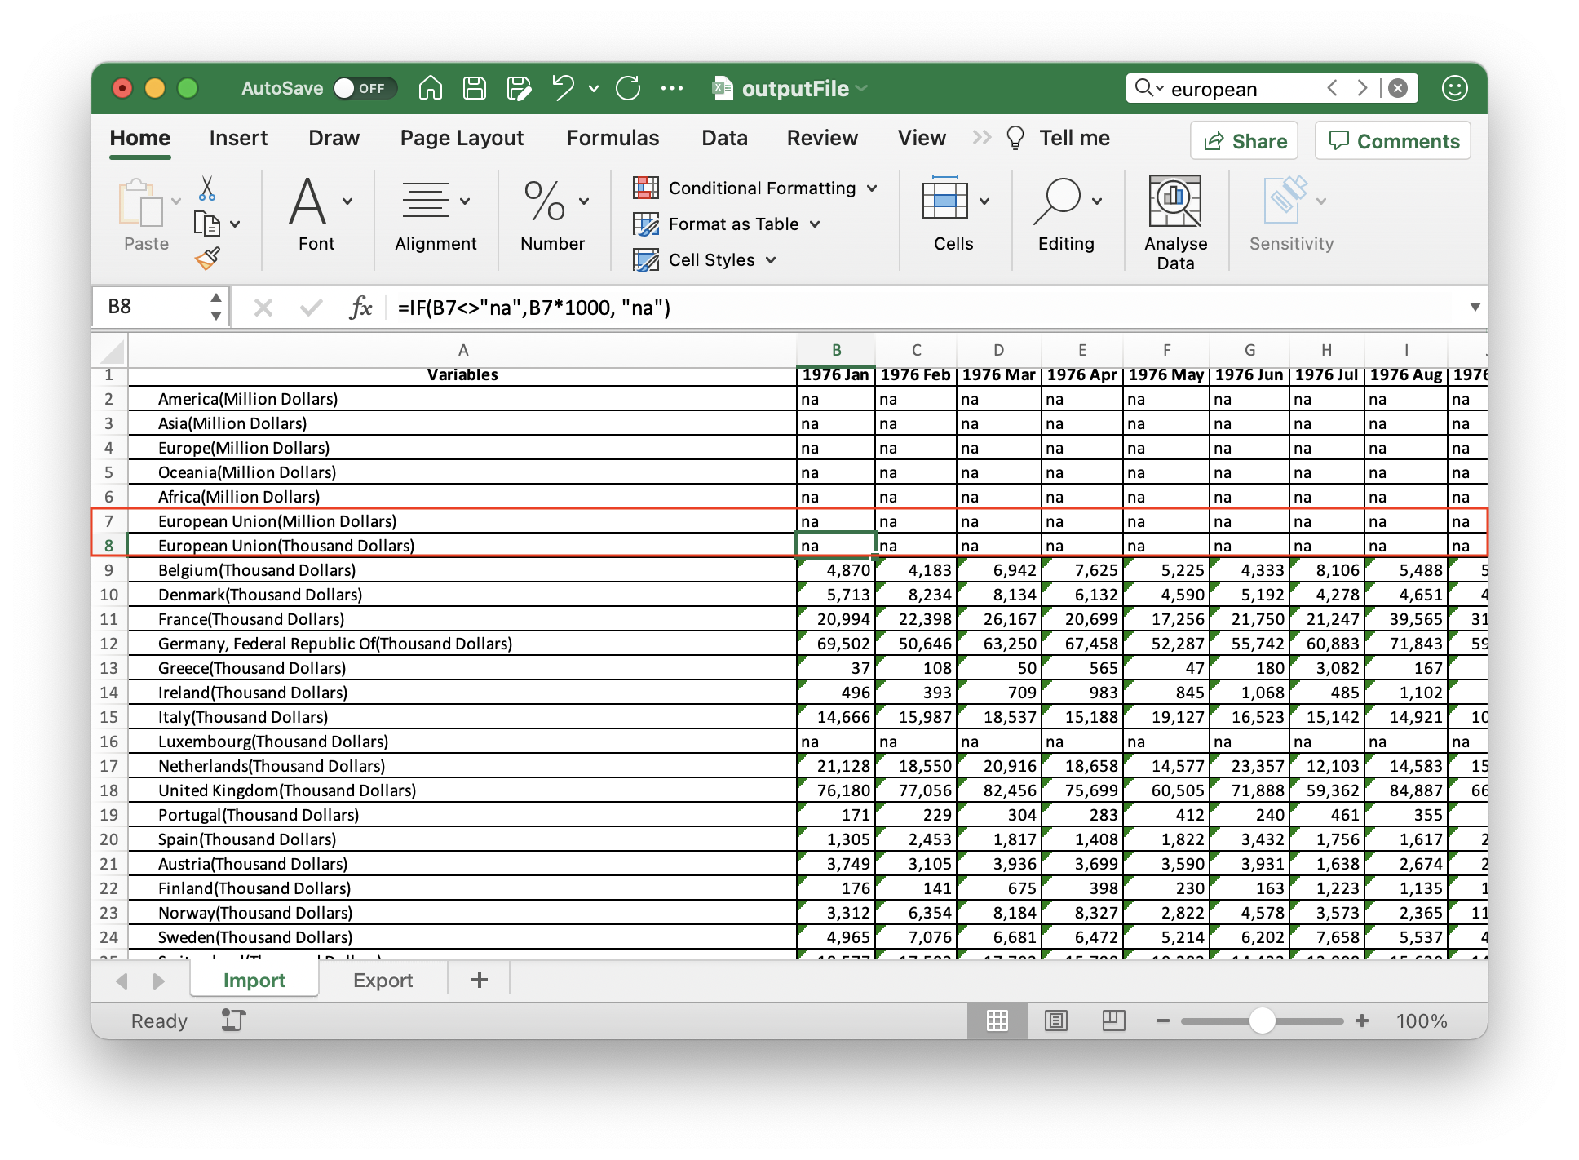
Task: Click the Format Painter brush icon
Action: point(208,259)
